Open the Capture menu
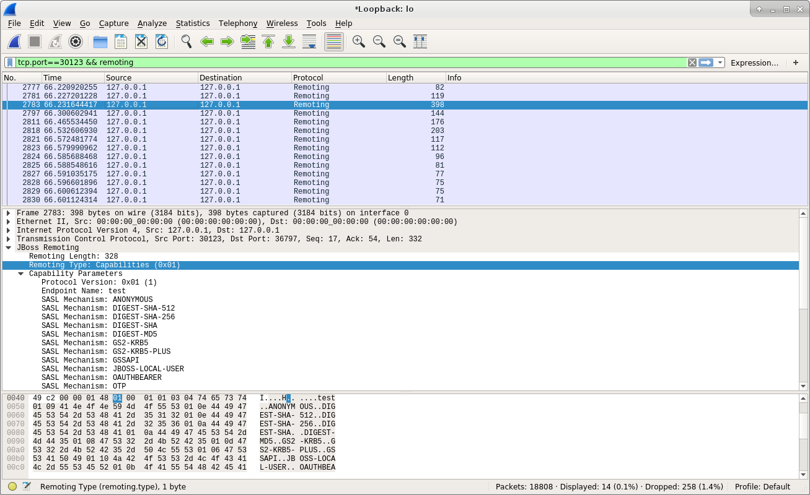 pos(113,23)
